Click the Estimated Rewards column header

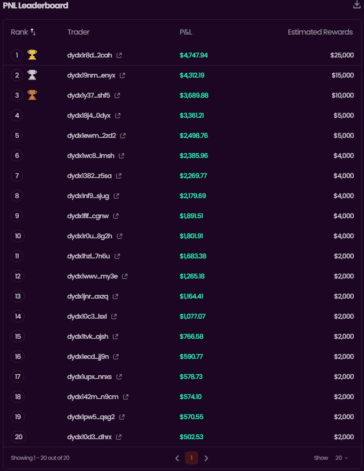click(x=320, y=32)
